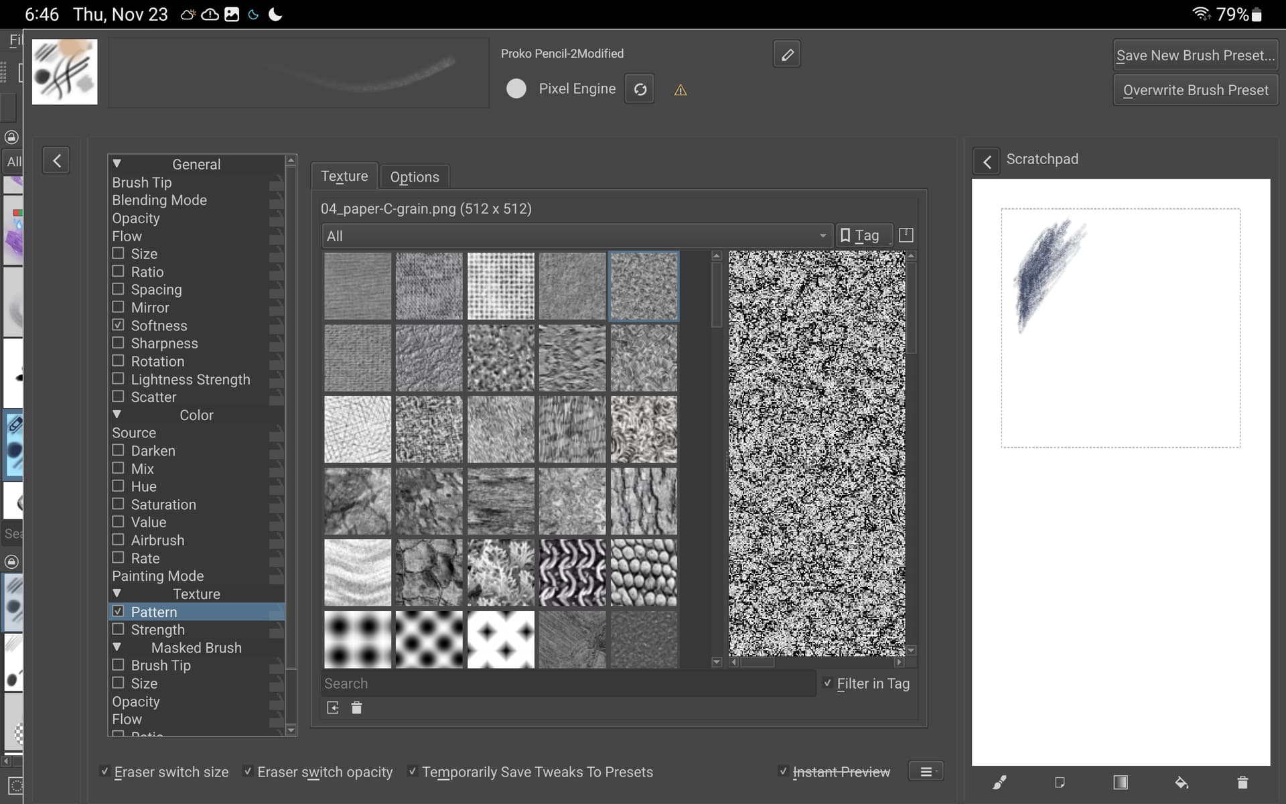The width and height of the screenshot is (1286, 804).
Task: Toggle the Filter in Tag checkbox
Action: coord(828,683)
